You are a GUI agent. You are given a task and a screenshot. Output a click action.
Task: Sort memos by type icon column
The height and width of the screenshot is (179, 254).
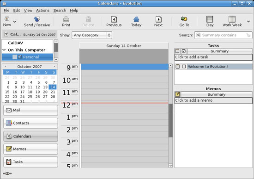[x=177, y=94]
